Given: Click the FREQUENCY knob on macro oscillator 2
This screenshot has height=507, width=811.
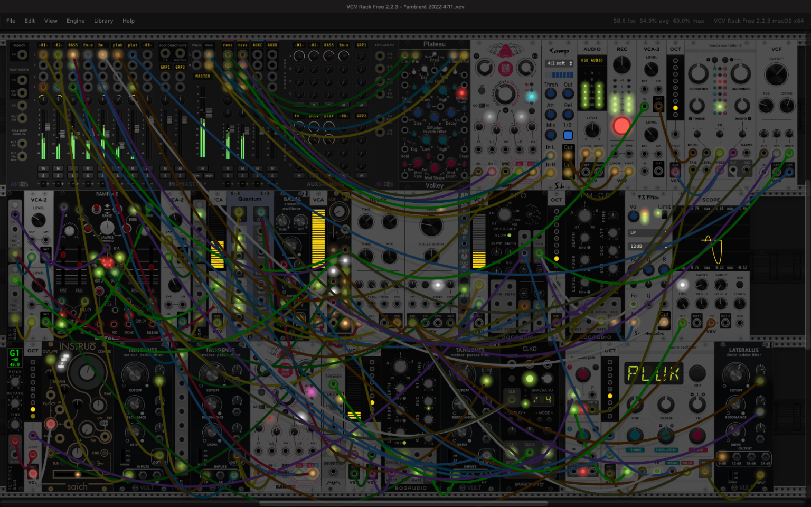Looking at the screenshot, I should pos(698,74).
